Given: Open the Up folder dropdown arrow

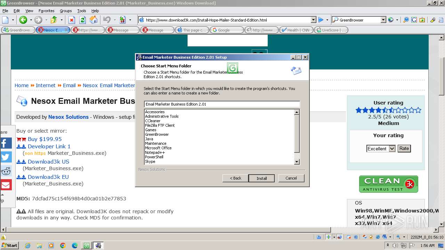Looking at the screenshot, I should [62, 20].
